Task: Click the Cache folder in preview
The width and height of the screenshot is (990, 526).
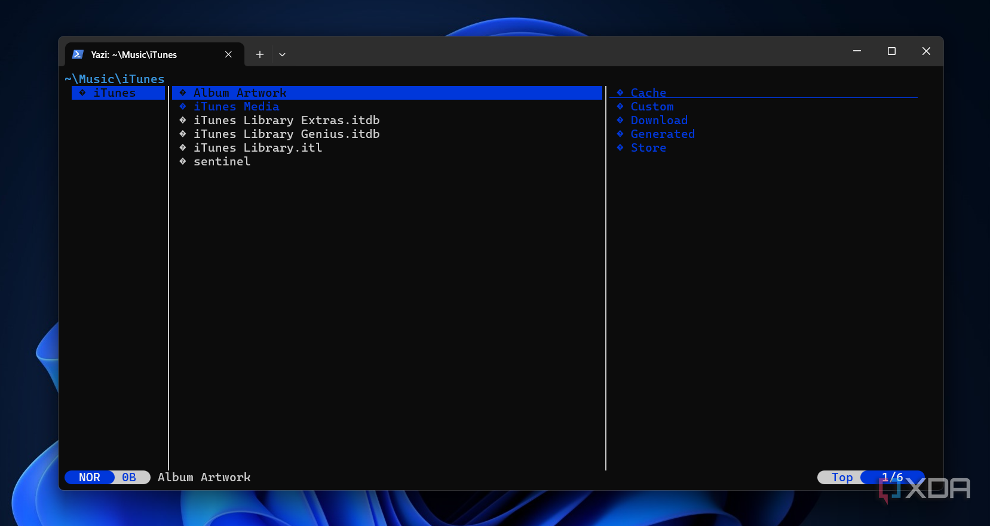Action: pos(648,93)
